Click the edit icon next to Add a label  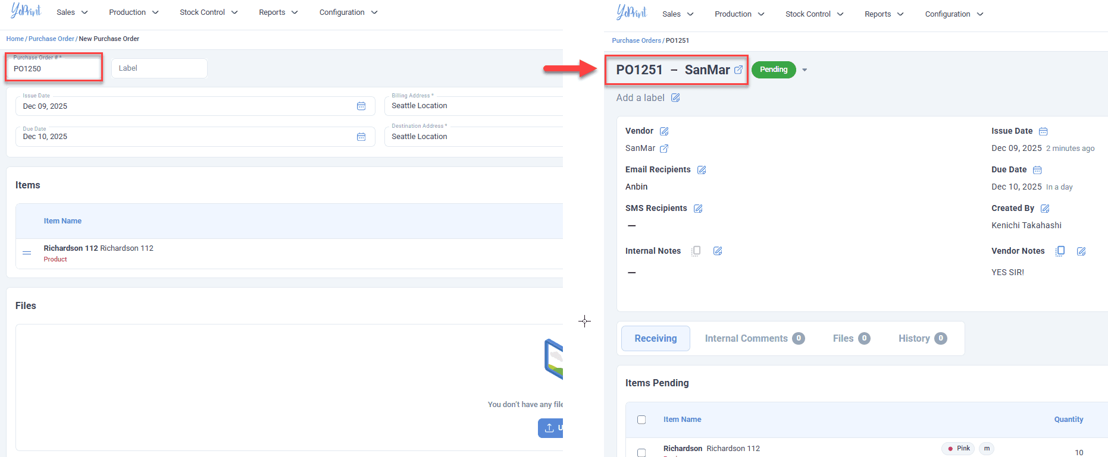pyautogui.click(x=675, y=98)
